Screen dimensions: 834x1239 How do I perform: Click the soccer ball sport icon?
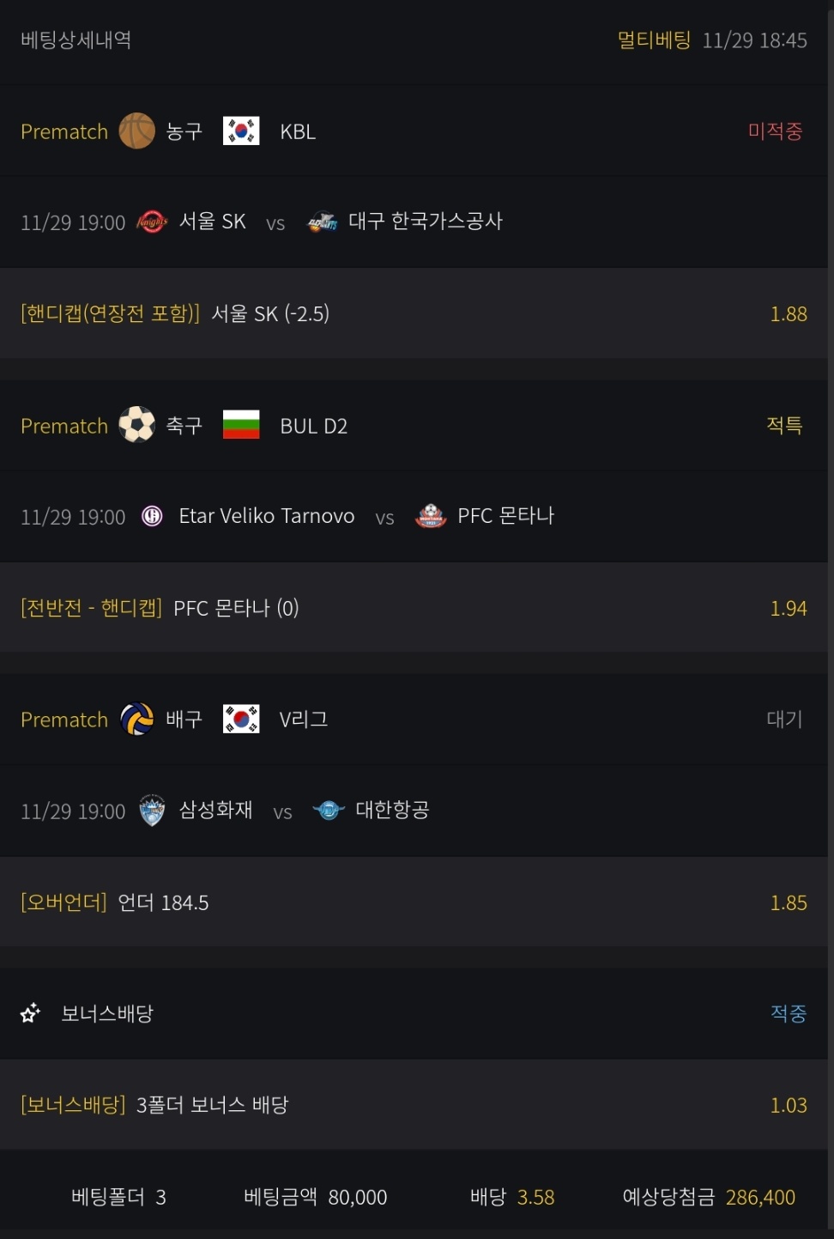point(136,425)
